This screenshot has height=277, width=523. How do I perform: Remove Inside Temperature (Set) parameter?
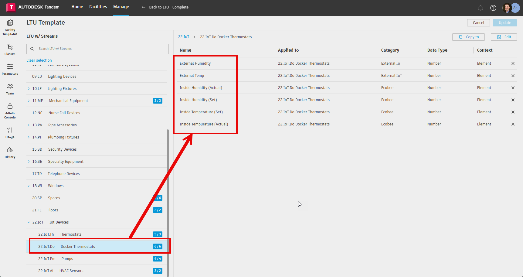coord(513,112)
